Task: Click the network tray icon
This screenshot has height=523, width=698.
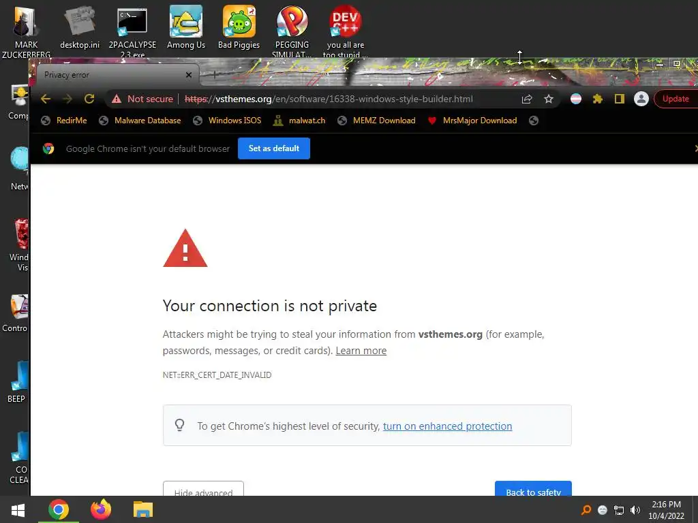Action: tap(619, 509)
